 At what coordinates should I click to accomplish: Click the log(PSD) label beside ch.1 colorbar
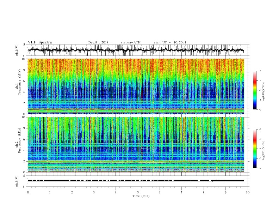264,92
